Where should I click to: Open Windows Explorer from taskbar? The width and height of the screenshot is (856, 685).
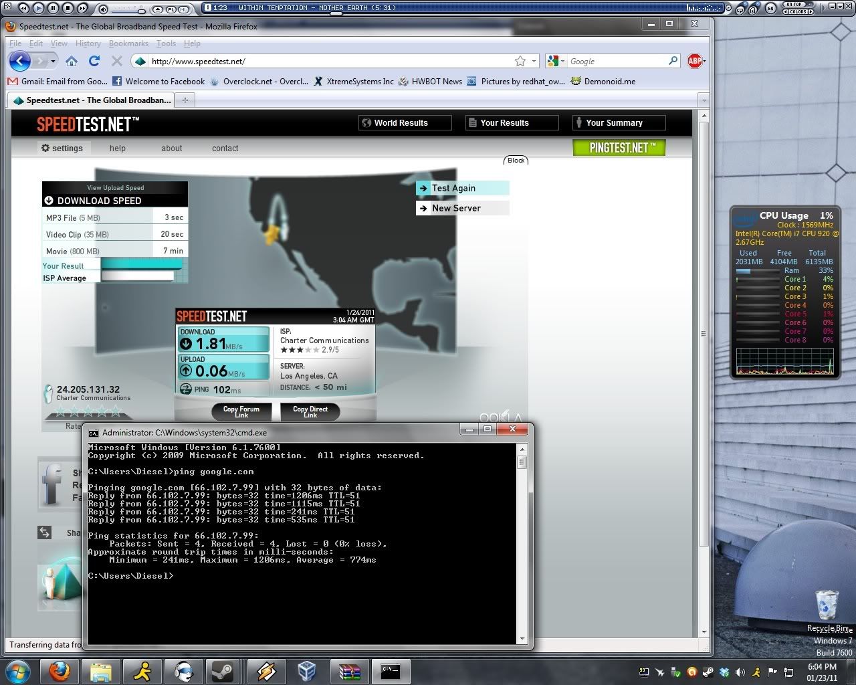point(101,671)
